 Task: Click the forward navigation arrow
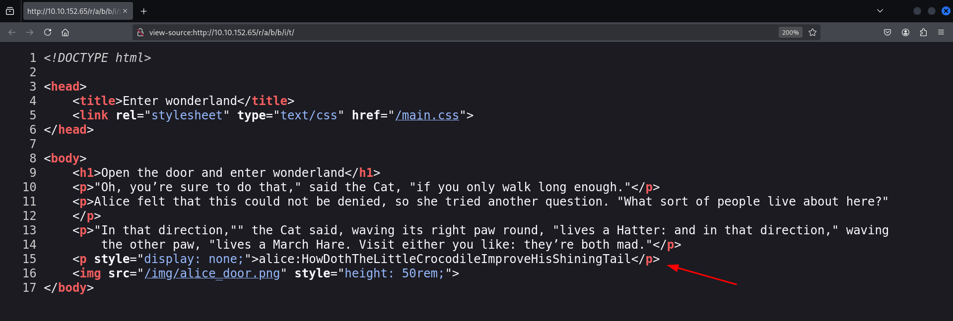30,32
